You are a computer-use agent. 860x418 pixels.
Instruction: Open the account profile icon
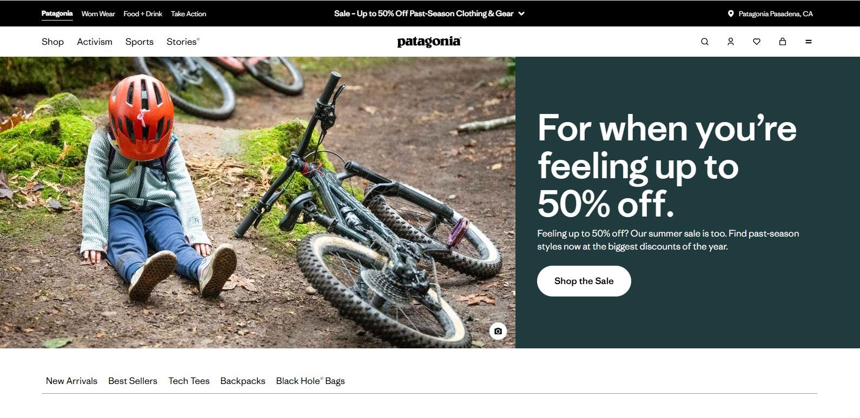coord(731,42)
